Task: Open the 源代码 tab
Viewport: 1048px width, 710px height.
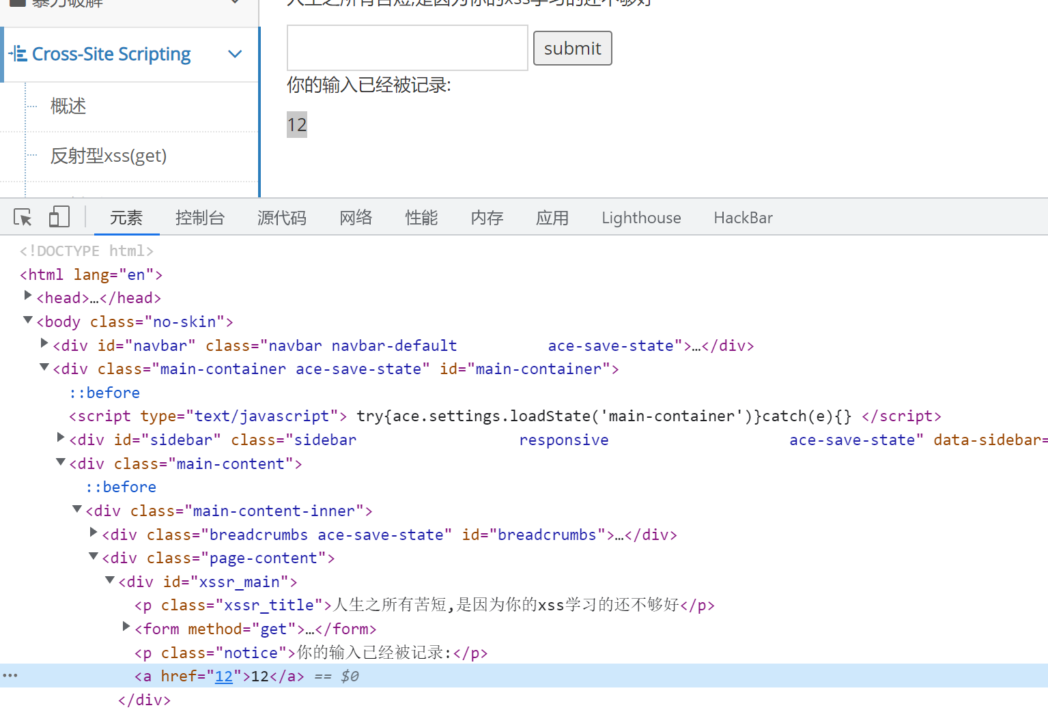Action: 282,218
